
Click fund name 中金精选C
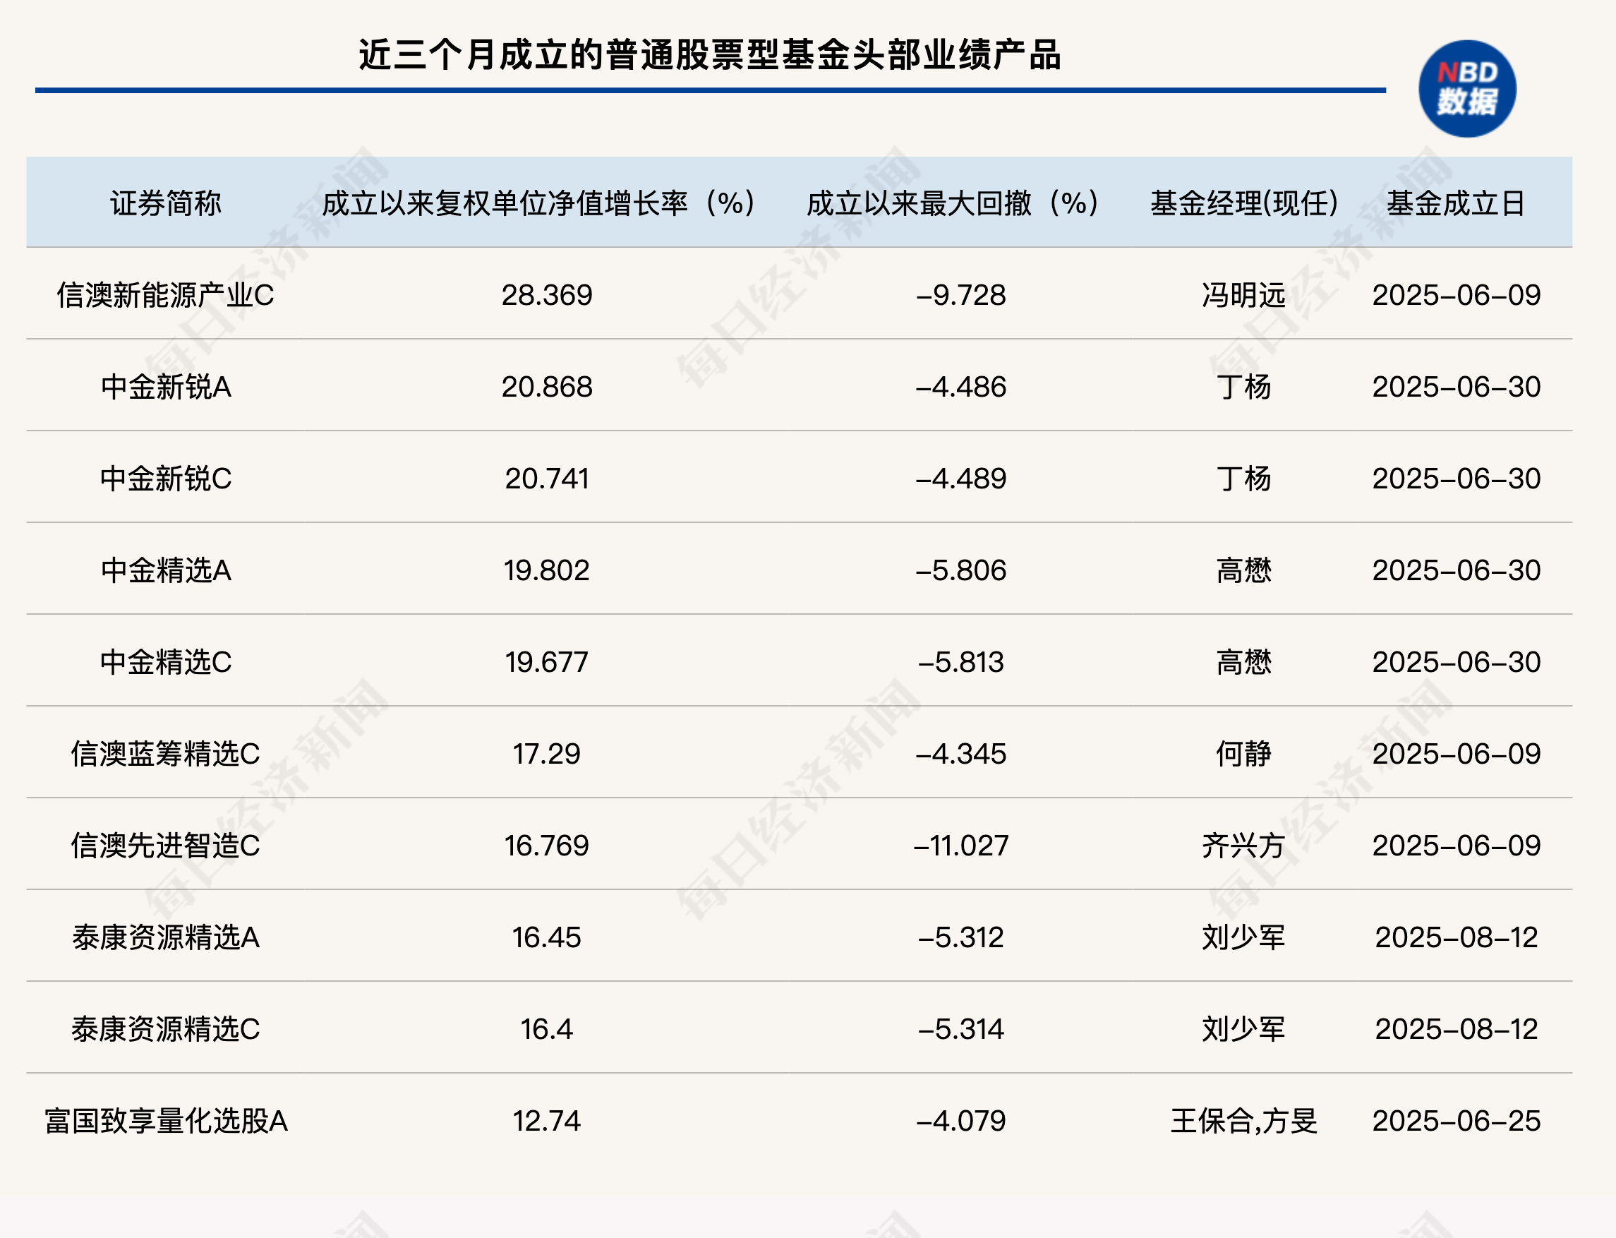tap(166, 663)
